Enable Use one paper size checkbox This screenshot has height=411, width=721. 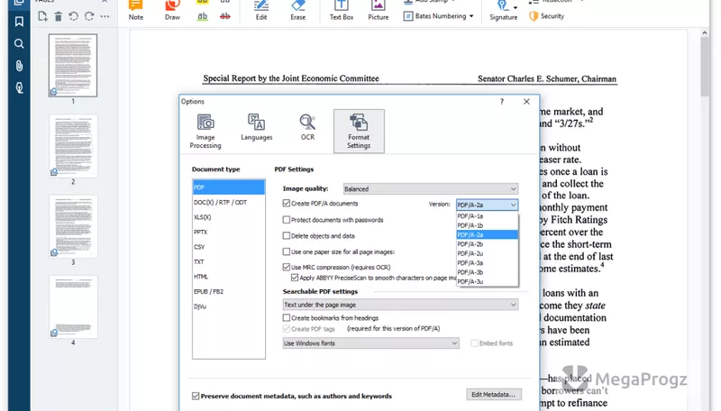click(x=287, y=251)
